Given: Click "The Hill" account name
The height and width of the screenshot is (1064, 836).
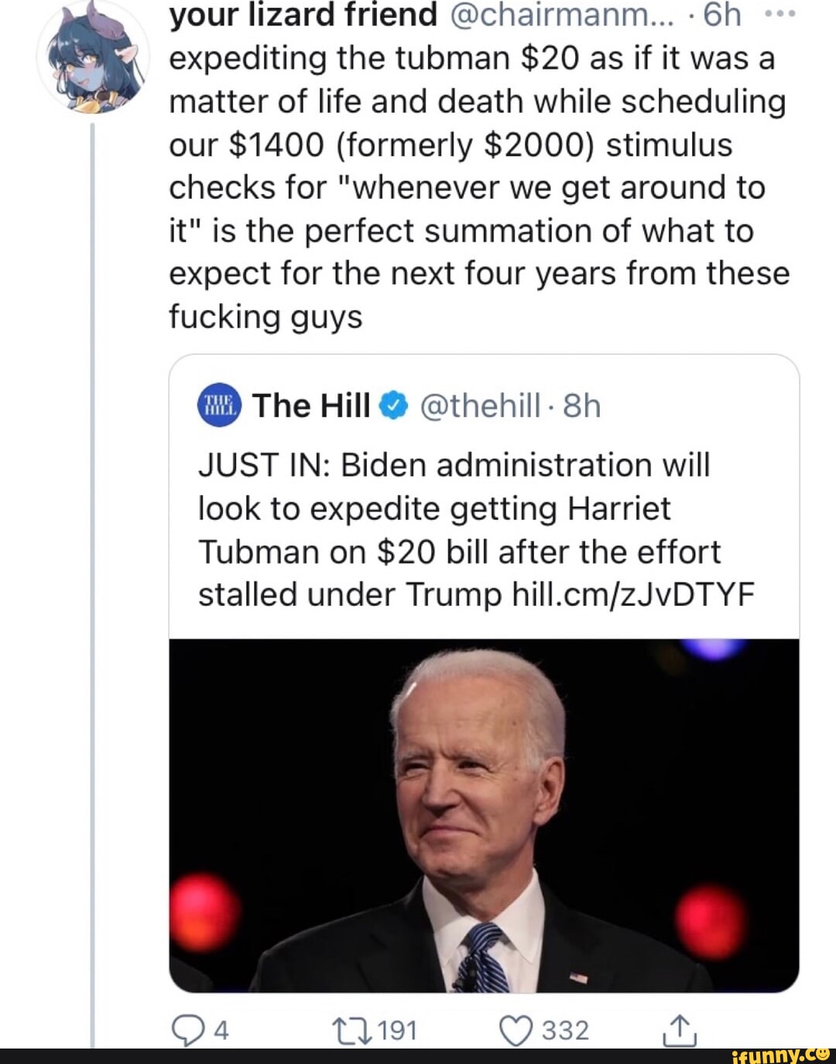Looking at the screenshot, I should point(311,405).
